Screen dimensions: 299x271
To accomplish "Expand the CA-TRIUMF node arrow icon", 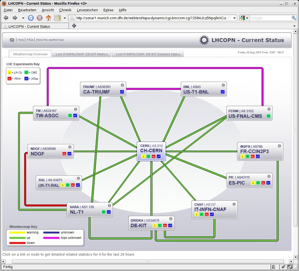I will (x=122, y=85).
